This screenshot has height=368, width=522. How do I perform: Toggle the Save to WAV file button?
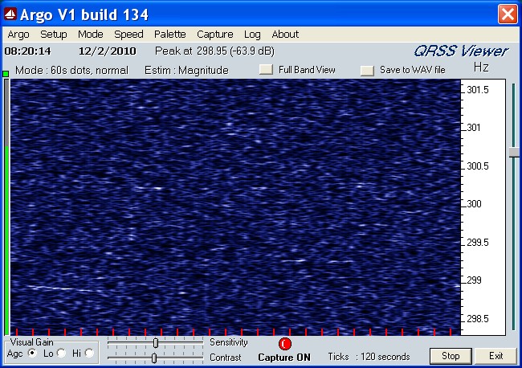(367, 71)
